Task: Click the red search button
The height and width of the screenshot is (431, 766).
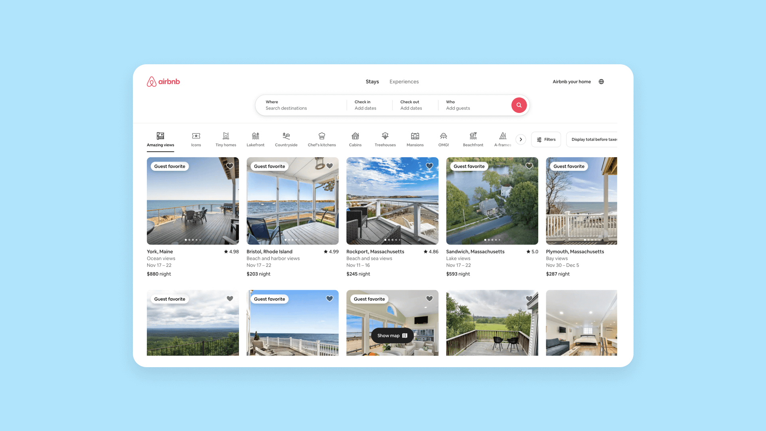Action: pyautogui.click(x=519, y=105)
